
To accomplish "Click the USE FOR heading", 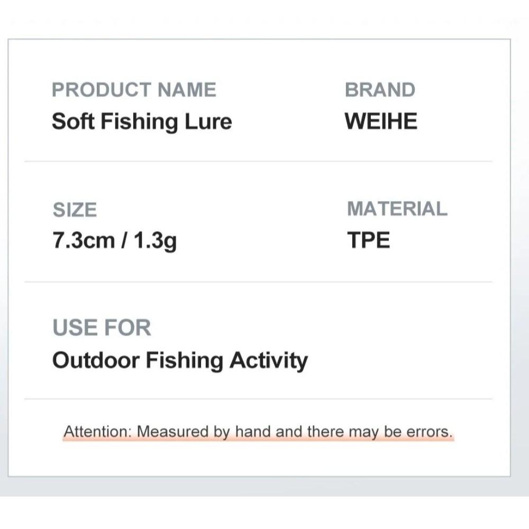I will coord(102,328).
